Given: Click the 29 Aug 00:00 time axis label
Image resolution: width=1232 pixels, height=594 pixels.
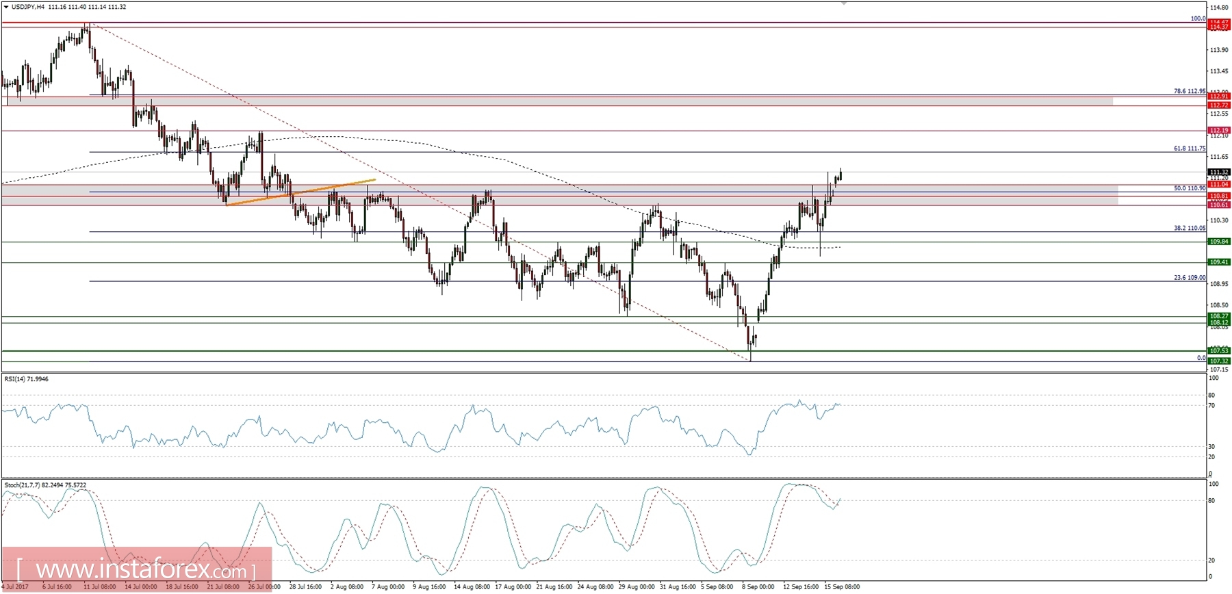Looking at the screenshot, I should [637, 587].
